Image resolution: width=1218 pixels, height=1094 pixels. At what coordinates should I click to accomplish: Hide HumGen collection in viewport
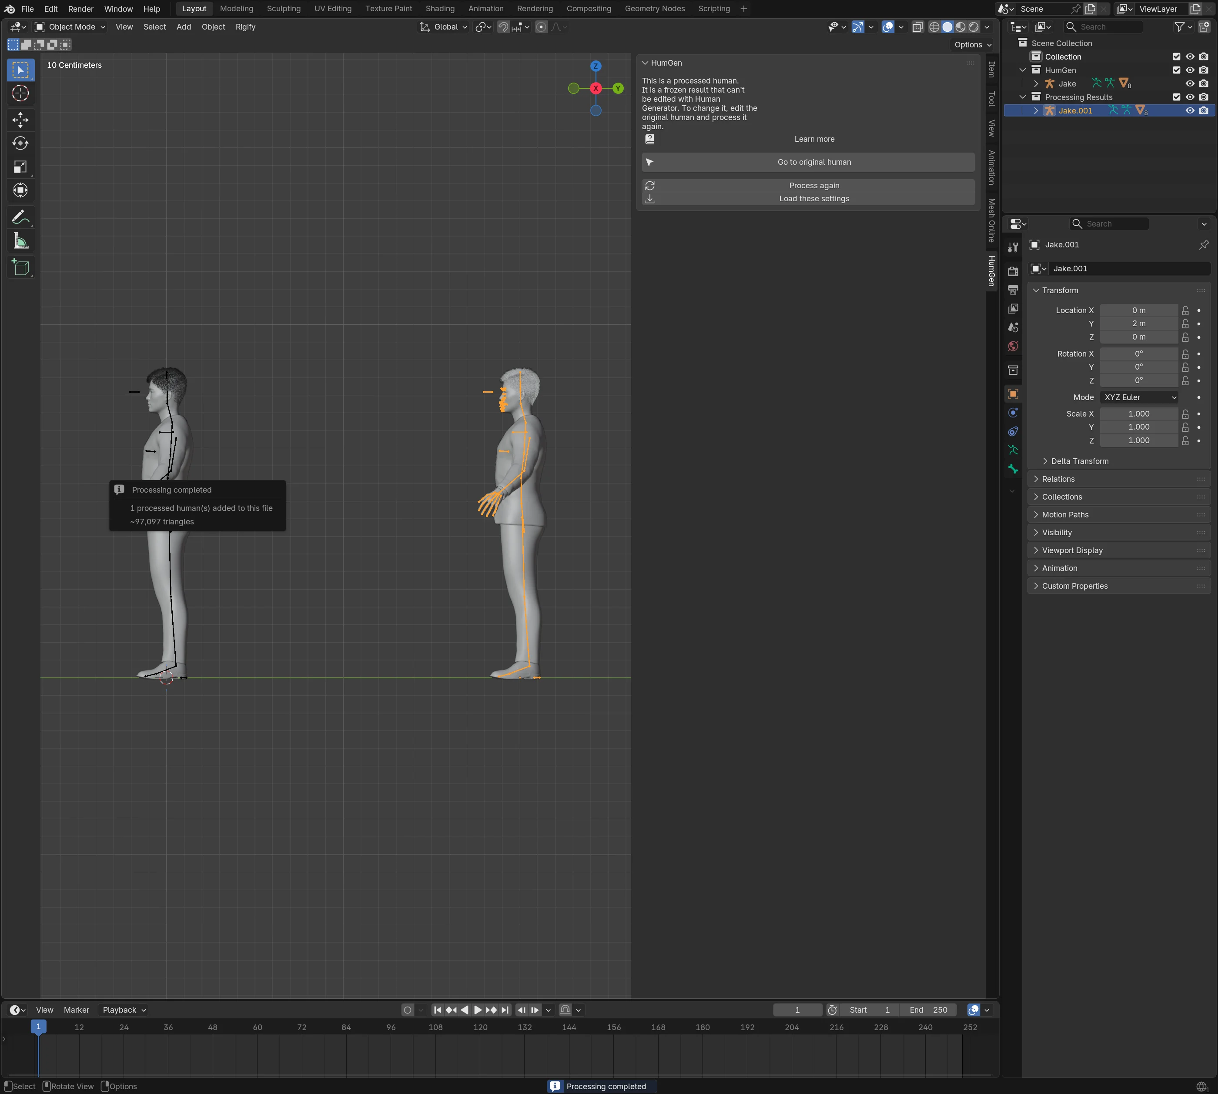point(1190,70)
